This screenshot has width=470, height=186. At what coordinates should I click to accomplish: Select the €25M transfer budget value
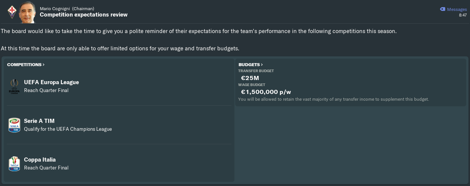[x=250, y=78]
